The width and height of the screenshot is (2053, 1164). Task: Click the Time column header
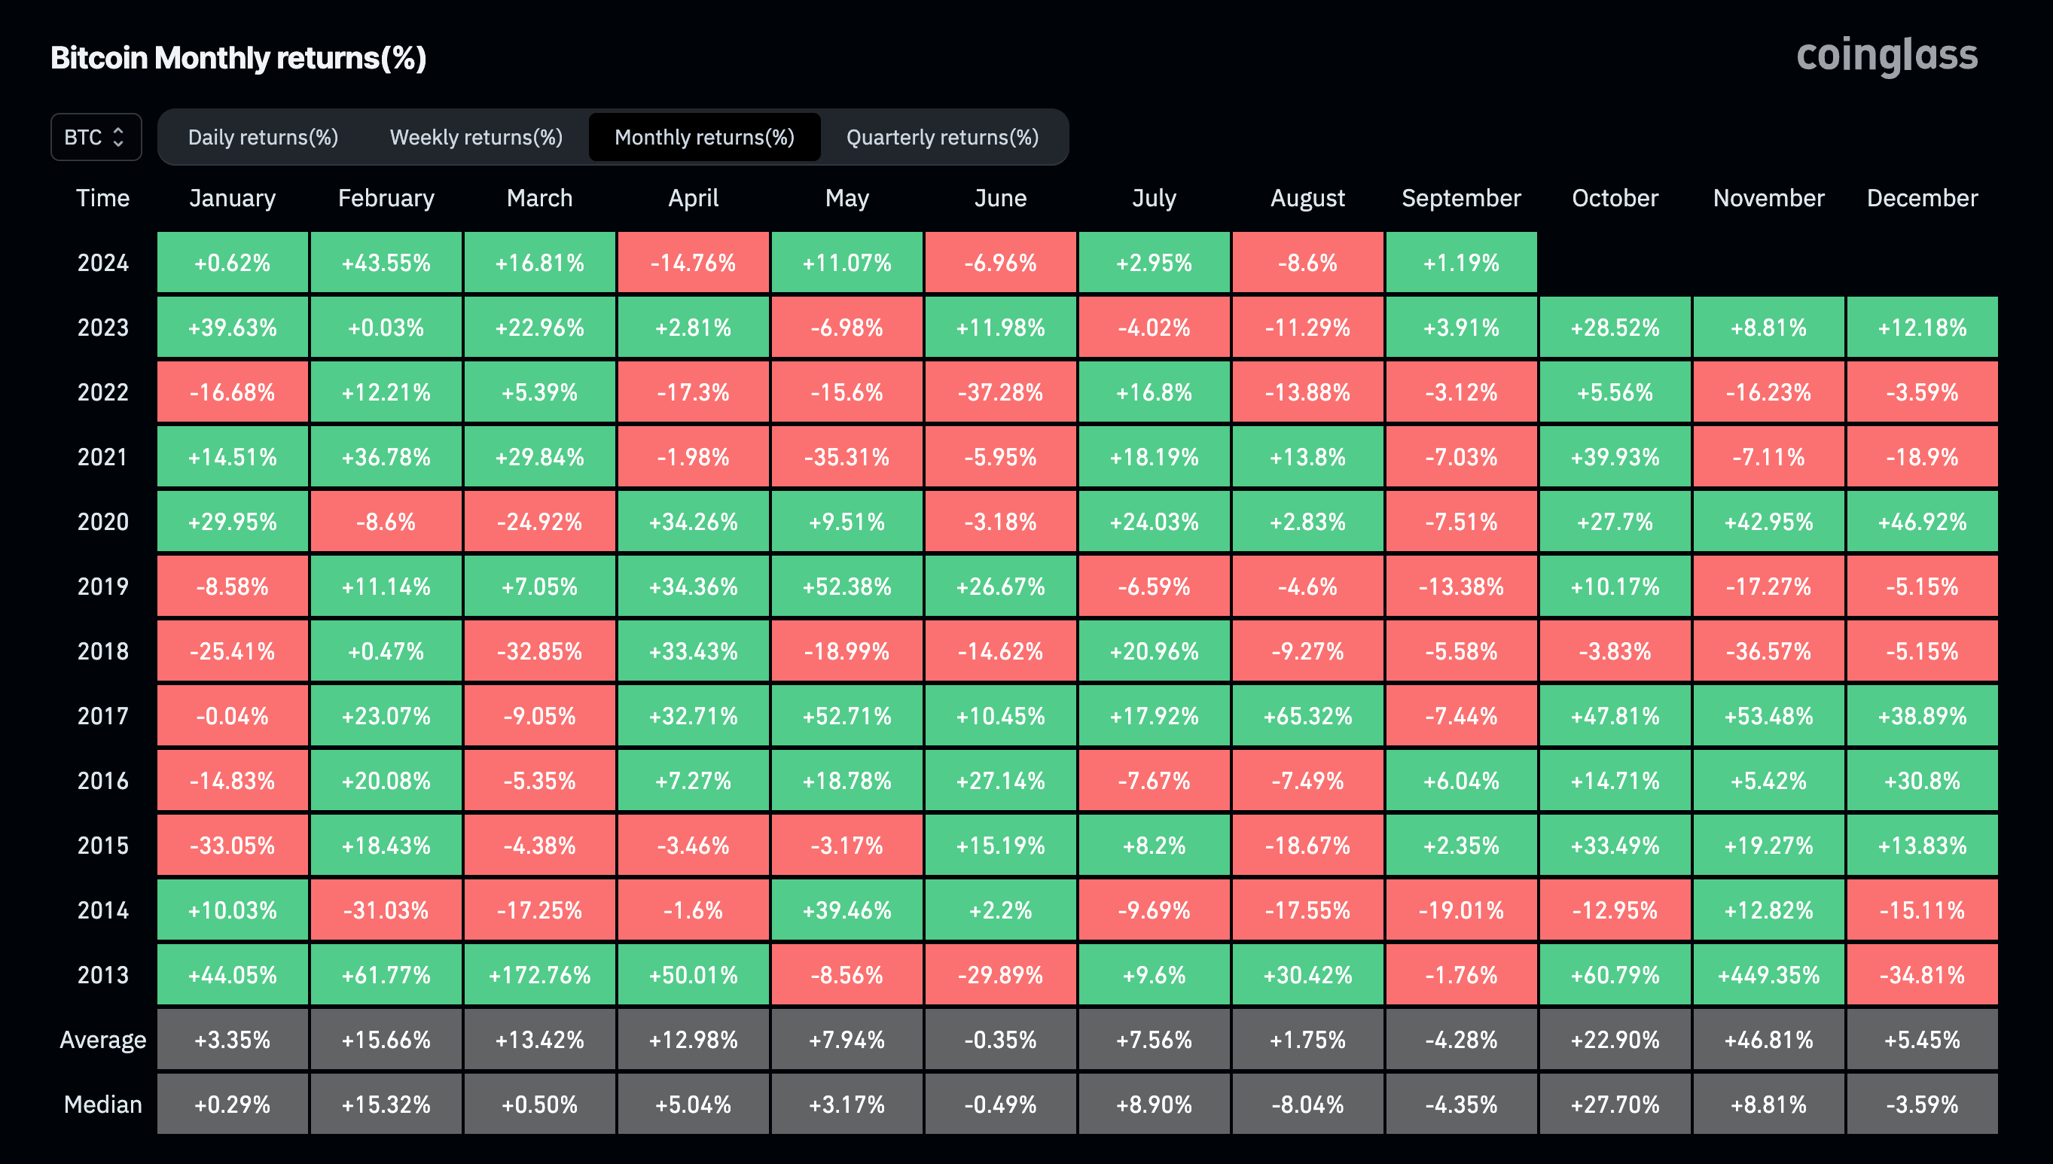pyautogui.click(x=102, y=197)
